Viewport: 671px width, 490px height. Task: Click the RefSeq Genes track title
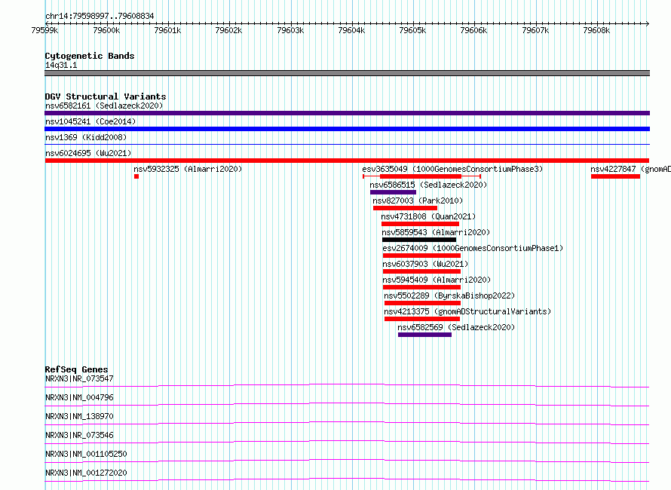(x=76, y=369)
